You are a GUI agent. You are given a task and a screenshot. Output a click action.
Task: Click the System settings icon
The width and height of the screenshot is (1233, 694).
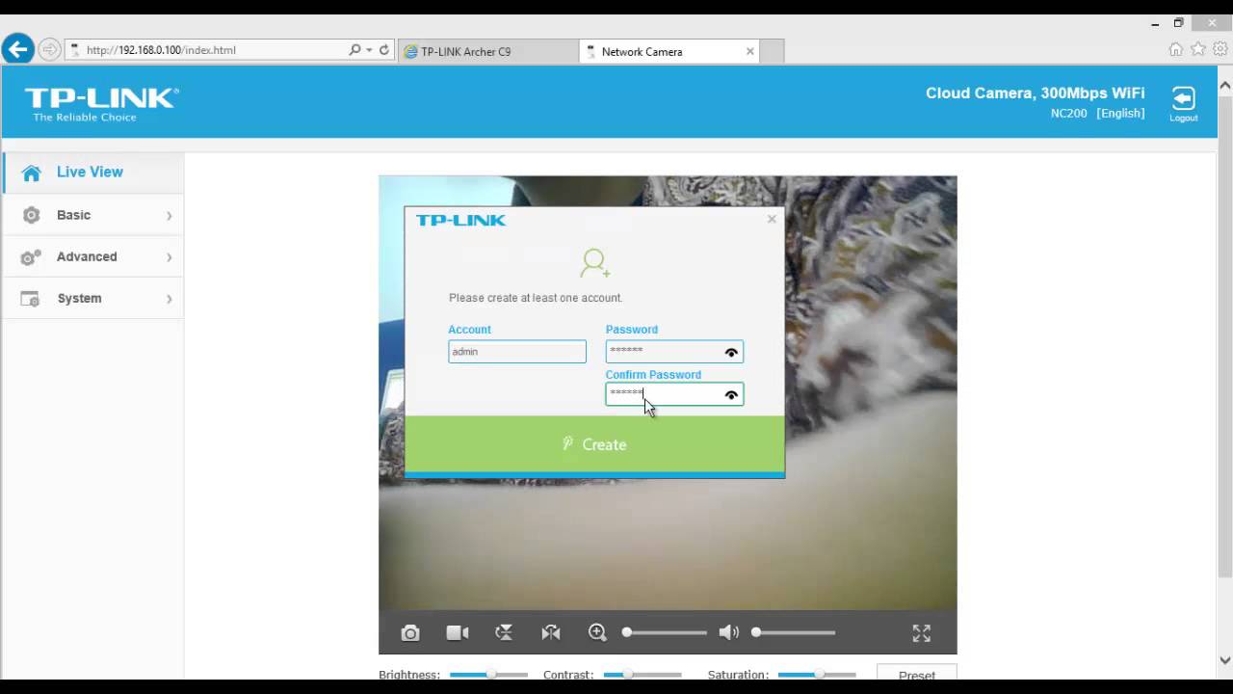click(31, 299)
